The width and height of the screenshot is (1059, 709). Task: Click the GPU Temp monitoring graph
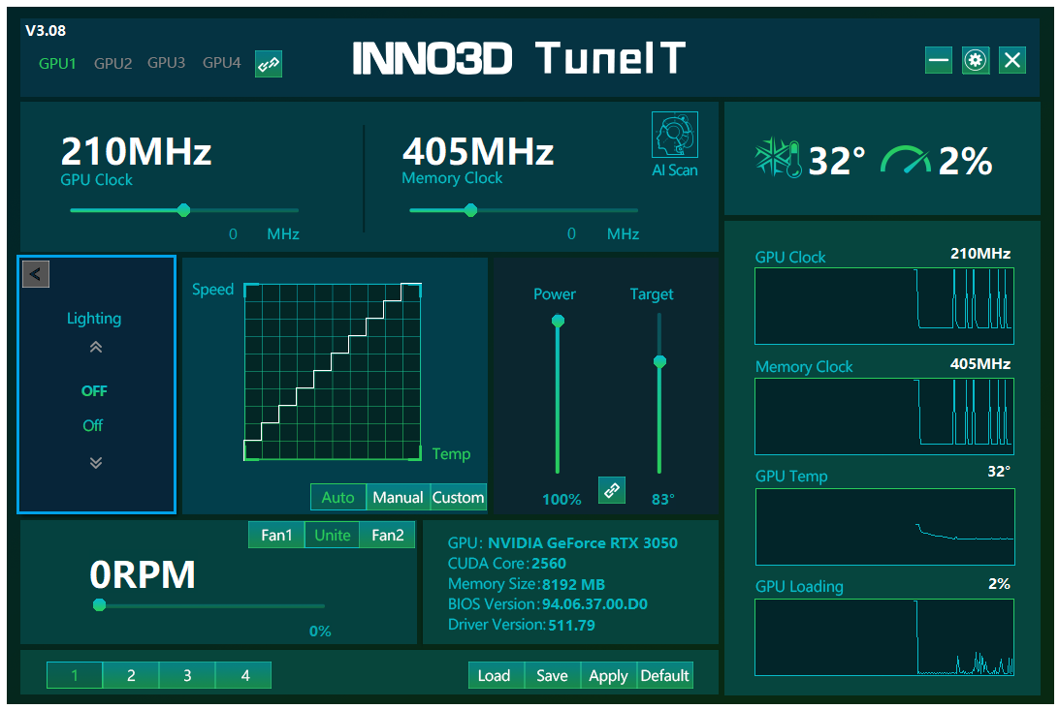pyautogui.click(x=884, y=527)
